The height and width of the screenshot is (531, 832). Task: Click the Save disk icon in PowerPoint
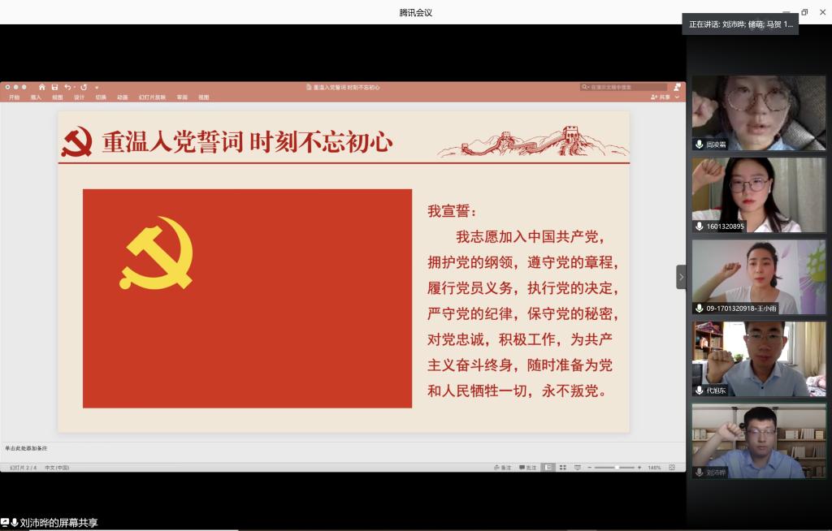(54, 87)
